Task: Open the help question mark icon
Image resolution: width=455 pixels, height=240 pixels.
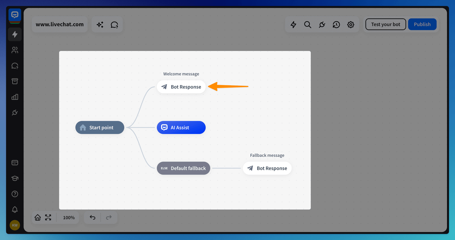Action: coord(15,194)
